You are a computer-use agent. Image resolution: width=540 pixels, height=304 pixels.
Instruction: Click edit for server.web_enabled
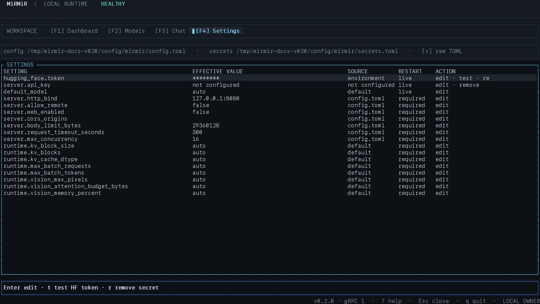point(442,112)
